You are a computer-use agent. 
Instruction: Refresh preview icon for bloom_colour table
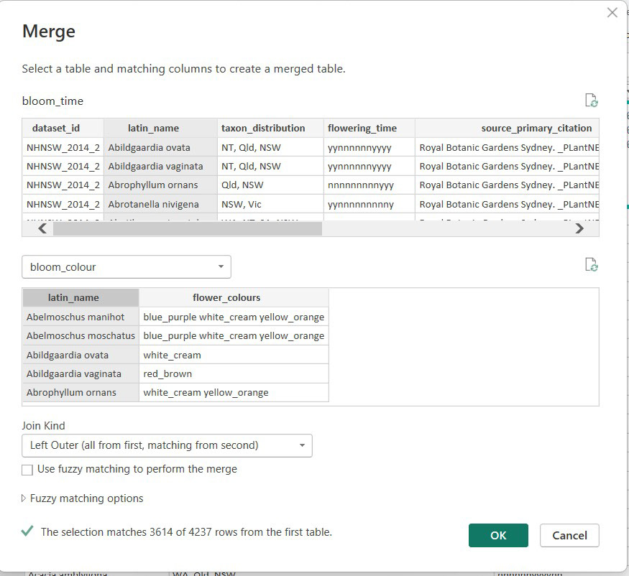coord(592,264)
